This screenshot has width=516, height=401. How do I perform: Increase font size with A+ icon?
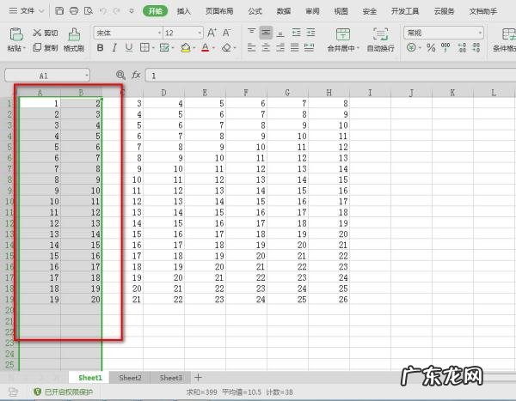click(212, 33)
